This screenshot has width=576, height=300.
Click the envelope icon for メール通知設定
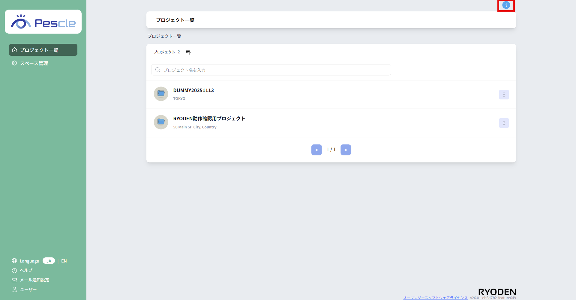pos(14,280)
